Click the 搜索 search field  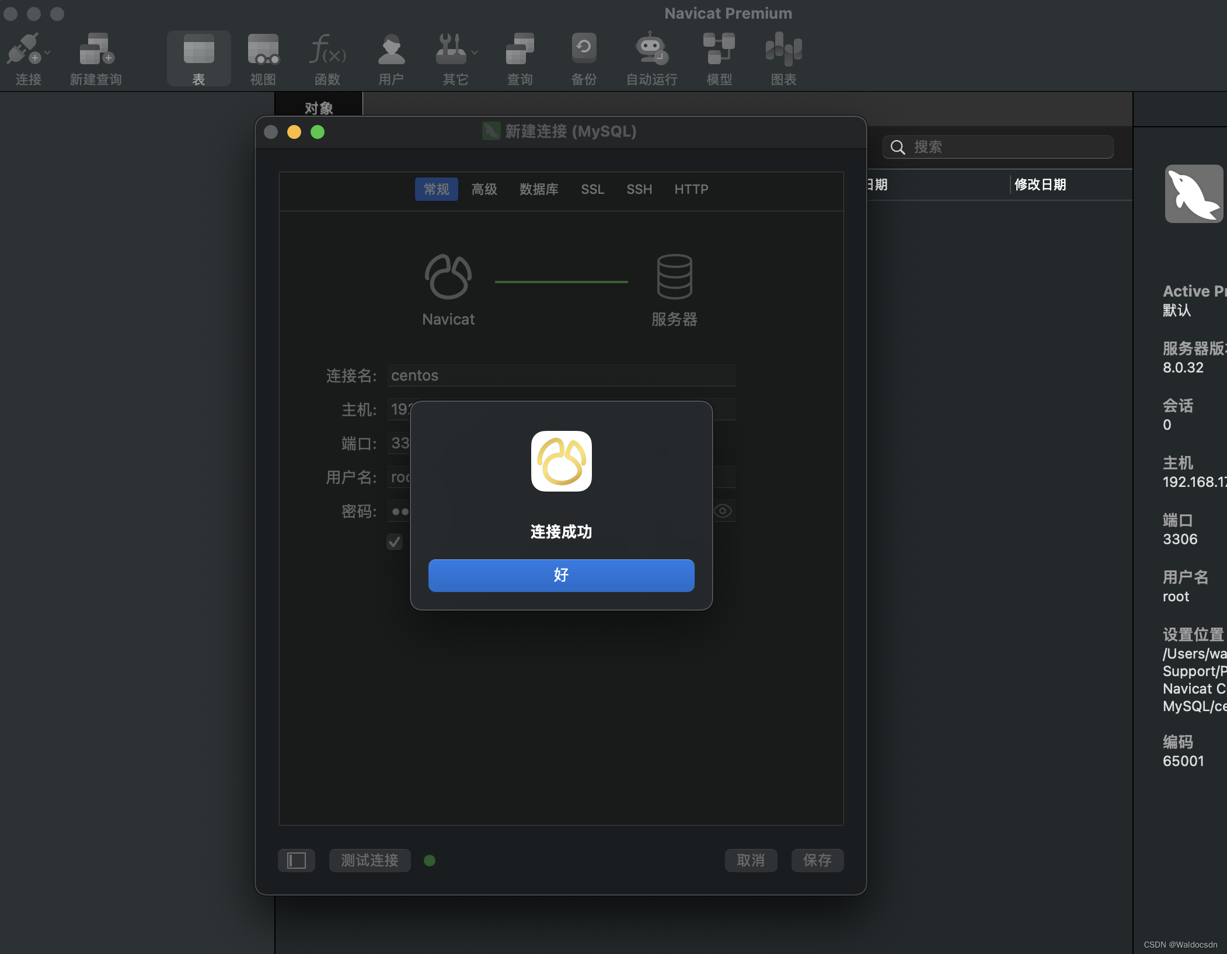pyautogui.click(x=998, y=147)
